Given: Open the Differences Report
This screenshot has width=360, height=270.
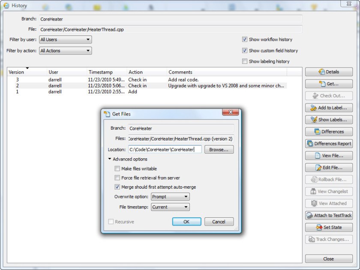Looking at the screenshot, I should click(x=329, y=144).
